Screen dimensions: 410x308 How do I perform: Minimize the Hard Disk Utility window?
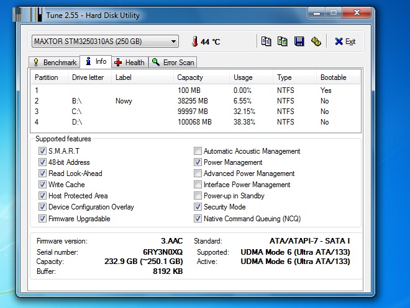pos(317,13)
